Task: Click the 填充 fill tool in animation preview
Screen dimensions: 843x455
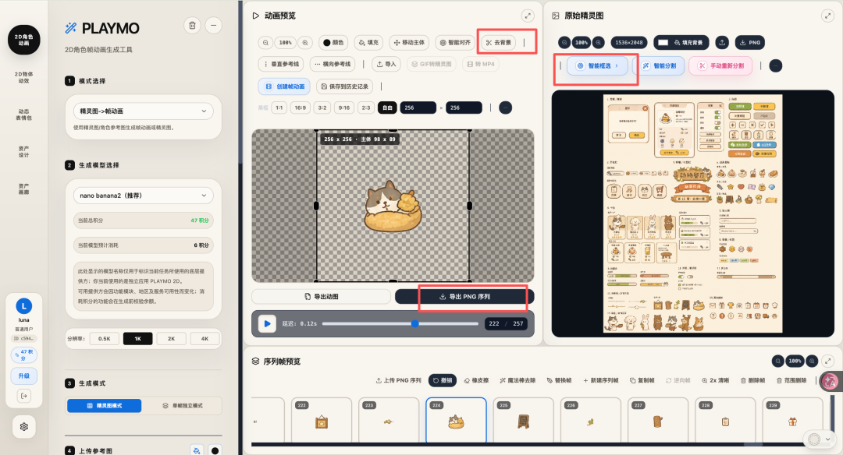Action: pyautogui.click(x=368, y=42)
